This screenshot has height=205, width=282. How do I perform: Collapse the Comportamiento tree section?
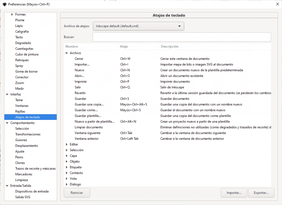click(7, 123)
